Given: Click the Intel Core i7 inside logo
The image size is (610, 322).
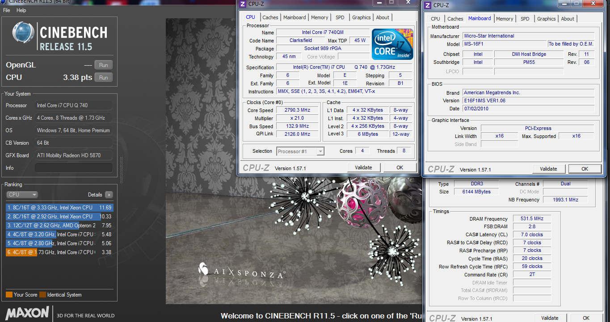Looking at the screenshot, I should [393, 44].
